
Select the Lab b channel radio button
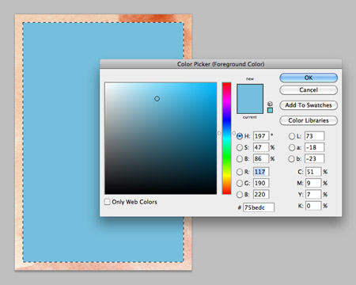point(292,159)
